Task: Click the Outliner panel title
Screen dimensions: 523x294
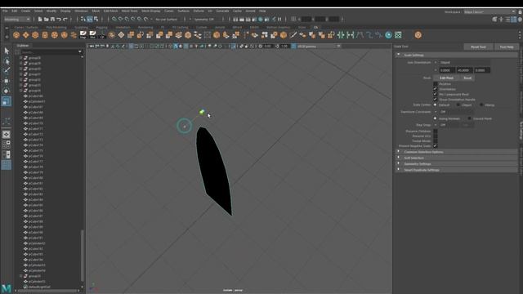Action: pyautogui.click(x=23, y=46)
